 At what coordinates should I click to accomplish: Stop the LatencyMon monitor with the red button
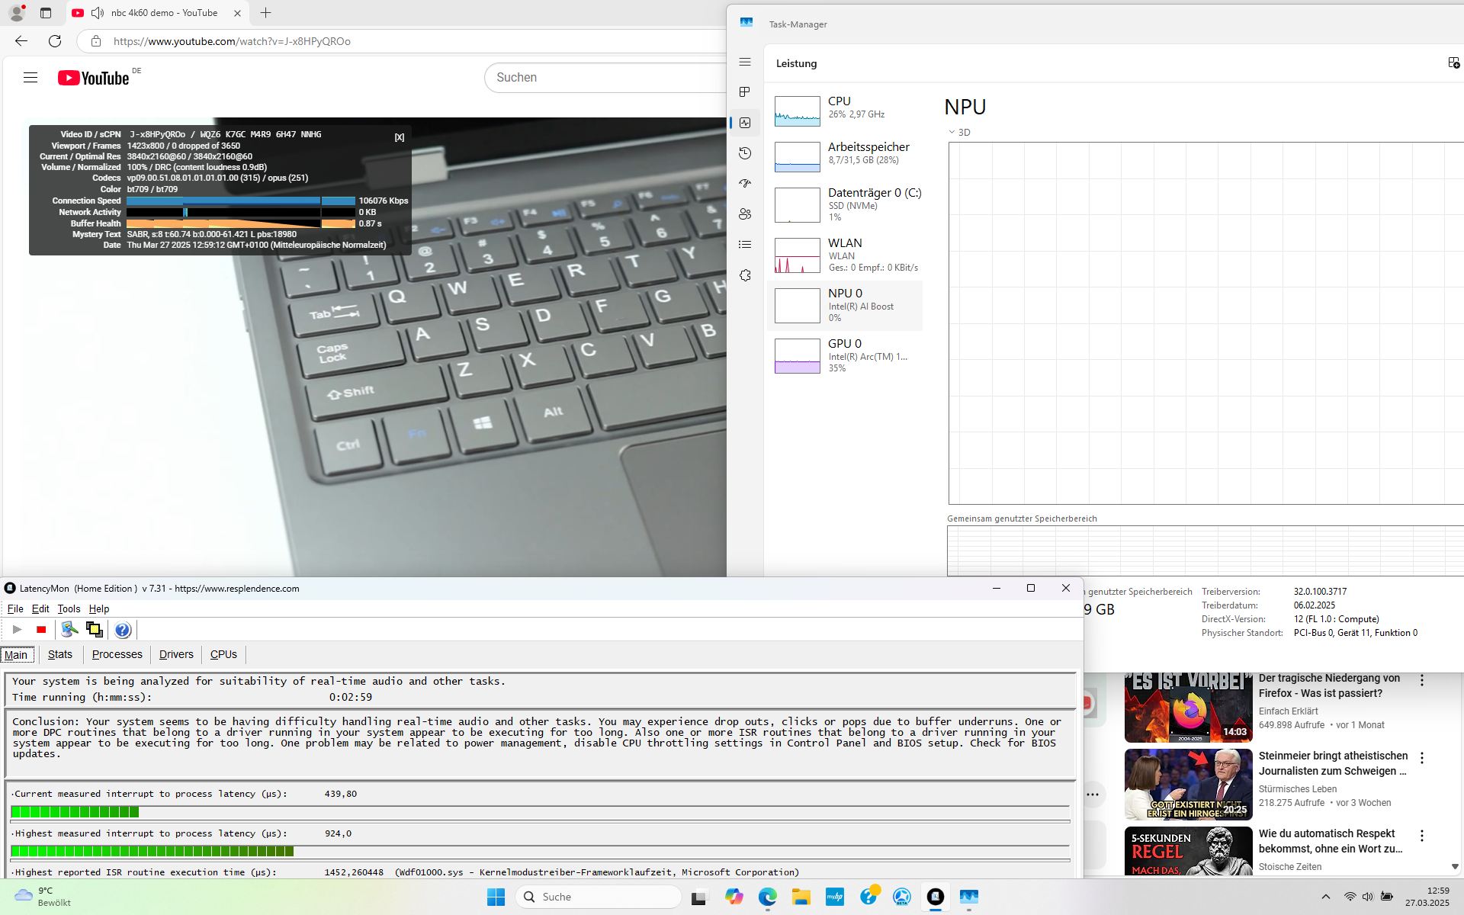tap(41, 630)
